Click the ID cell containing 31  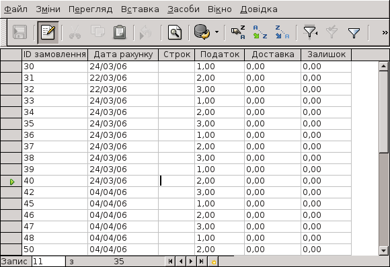coord(54,78)
